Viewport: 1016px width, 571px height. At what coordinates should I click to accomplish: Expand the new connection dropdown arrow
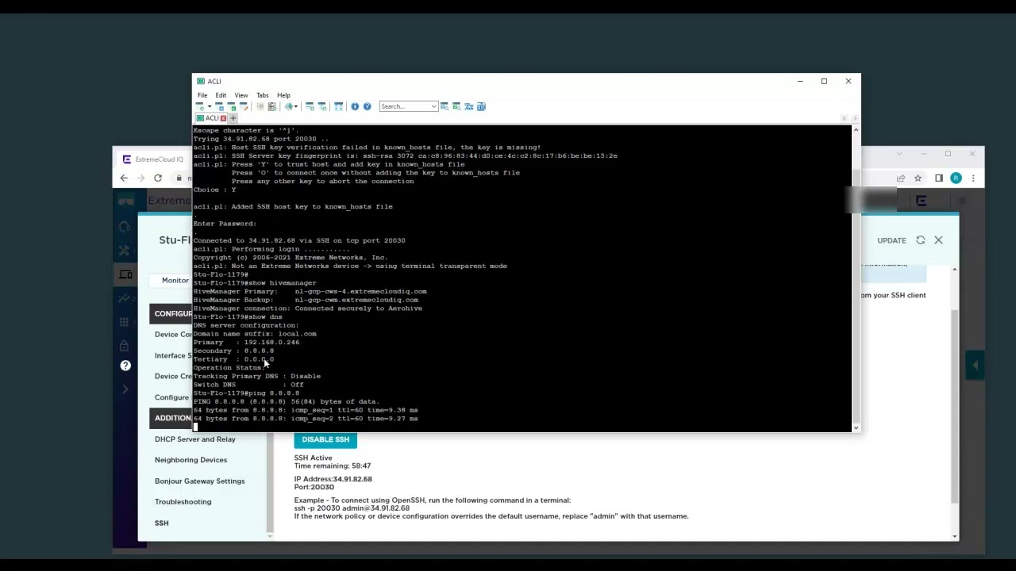coord(210,106)
